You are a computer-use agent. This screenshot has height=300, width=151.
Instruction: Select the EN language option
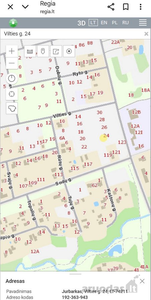pos(104,23)
